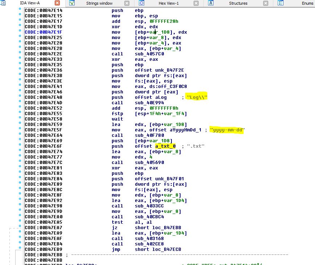Close the Structures tab
Screen dimensions: 315x265
[x=266, y=3]
